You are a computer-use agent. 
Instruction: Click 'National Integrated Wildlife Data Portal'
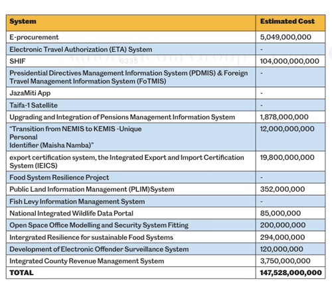click(x=71, y=213)
